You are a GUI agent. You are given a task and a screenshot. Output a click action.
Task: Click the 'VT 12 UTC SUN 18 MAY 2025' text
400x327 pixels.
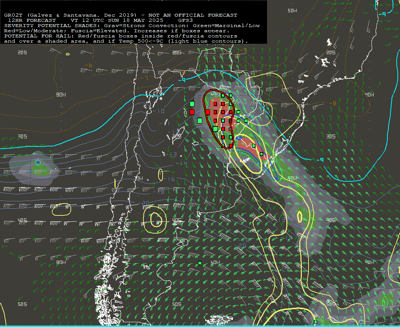(117, 20)
